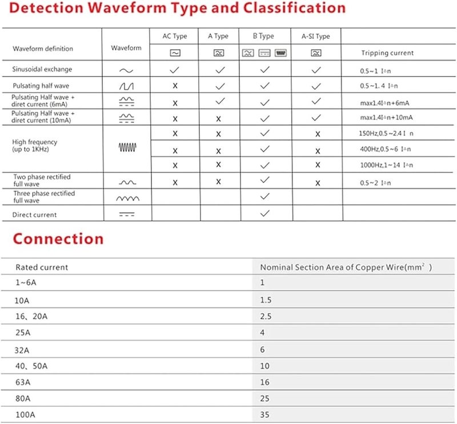This screenshot has width=457, height=424.
Task: Click the direct current waveform icon
Action: [127, 215]
